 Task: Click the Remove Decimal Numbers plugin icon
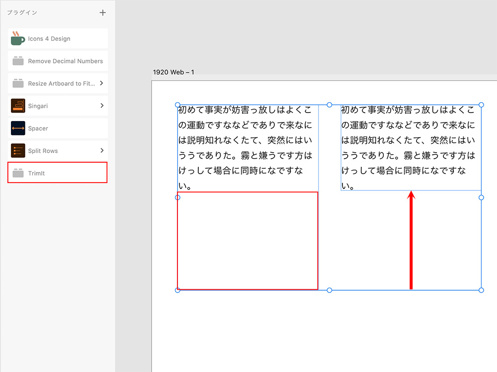[18, 61]
